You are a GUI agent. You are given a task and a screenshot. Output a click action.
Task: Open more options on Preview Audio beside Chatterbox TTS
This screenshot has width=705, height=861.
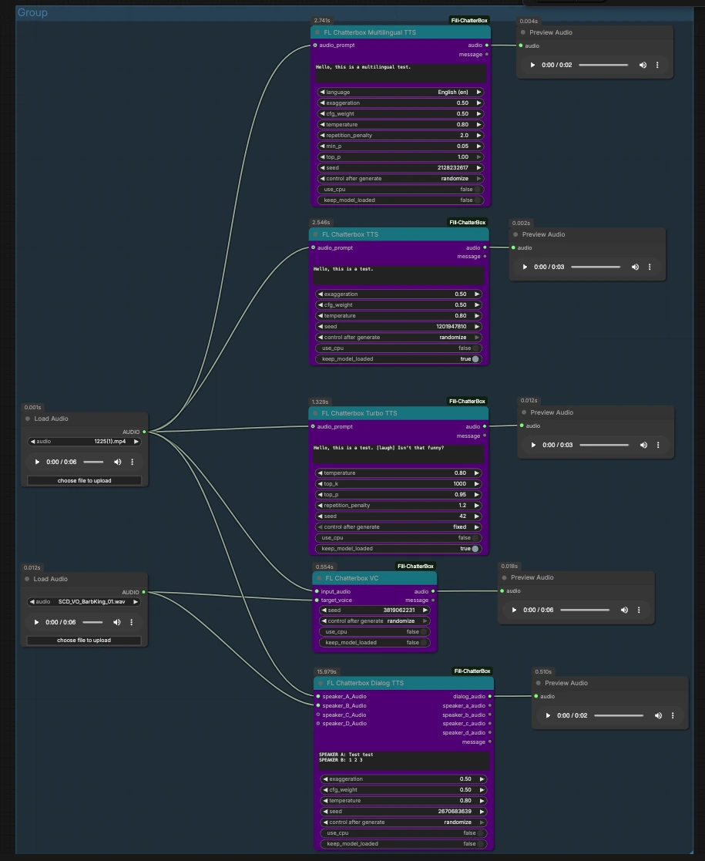[650, 267]
